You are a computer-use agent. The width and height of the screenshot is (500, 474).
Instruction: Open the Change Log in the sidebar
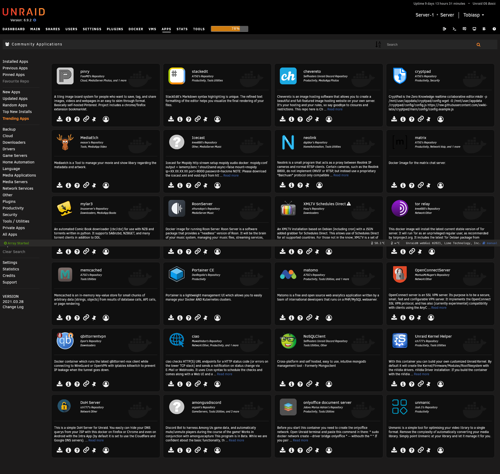pos(13,307)
